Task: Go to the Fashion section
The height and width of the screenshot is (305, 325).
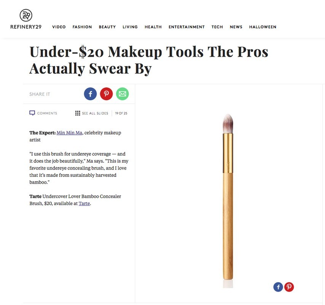Action: click(x=82, y=27)
